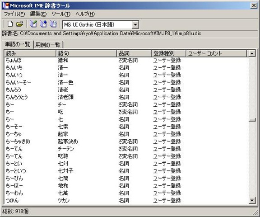This screenshot has height=217, width=260.
Task: Select the ちんいち reading entry
Action: pos(14,67)
